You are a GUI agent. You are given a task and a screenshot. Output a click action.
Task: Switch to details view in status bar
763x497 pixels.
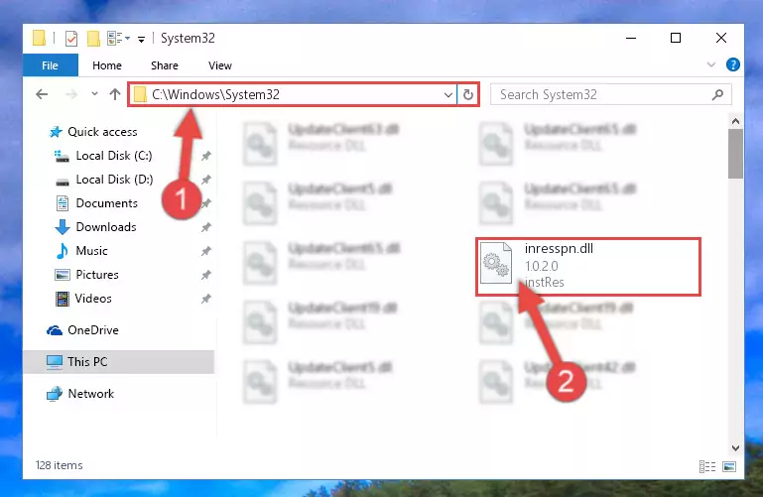pyautogui.click(x=707, y=467)
